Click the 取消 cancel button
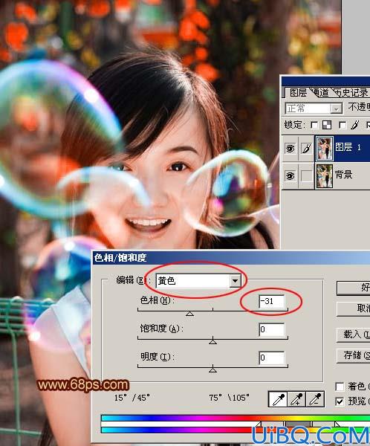Screen dimensions: 370x446 353,308
